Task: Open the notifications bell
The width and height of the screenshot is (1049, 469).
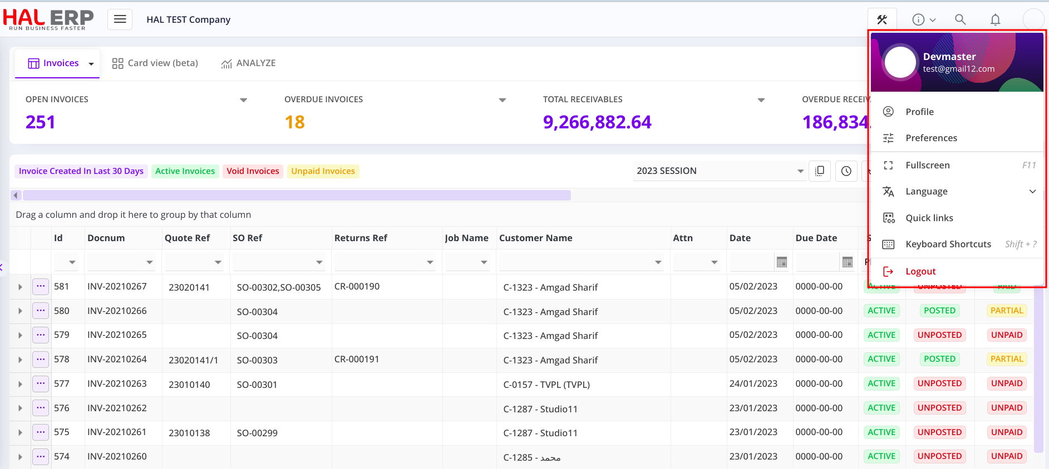Action: pos(995,20)
